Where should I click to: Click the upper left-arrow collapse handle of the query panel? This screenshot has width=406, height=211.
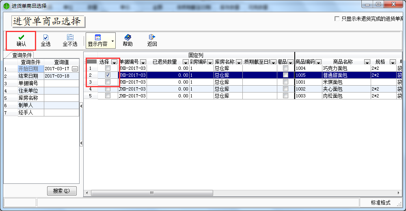tap(81, 106)
